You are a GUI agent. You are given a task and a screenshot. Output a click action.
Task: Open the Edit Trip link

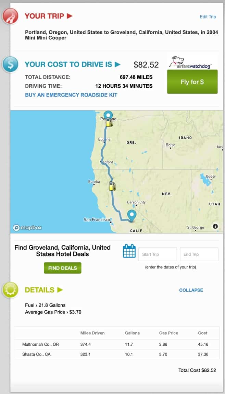(x=208, y=16)
